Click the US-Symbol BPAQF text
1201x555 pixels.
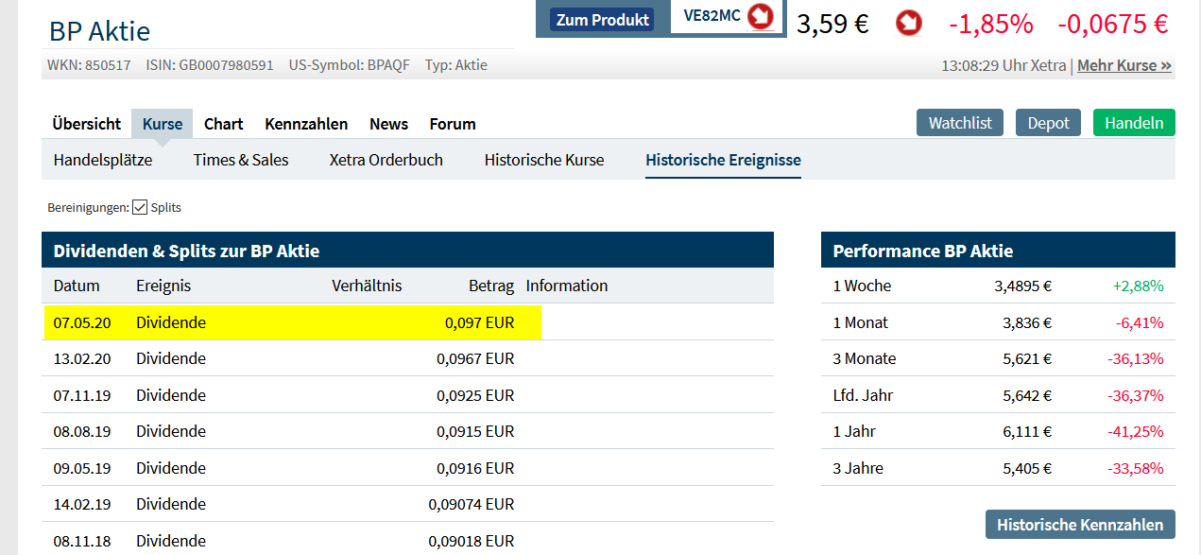(x=350, y=65)
